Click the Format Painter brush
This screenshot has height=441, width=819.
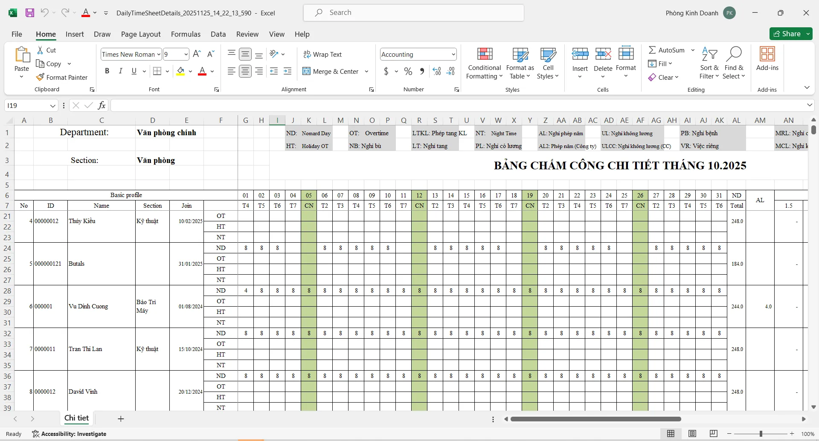point(40,77)
